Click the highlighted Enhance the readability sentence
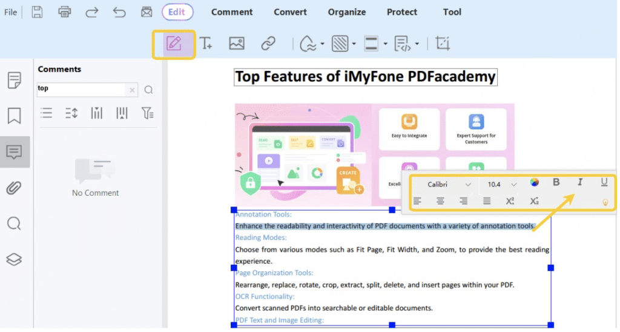Viewport: 620px width, 332px height. point(385,227)
